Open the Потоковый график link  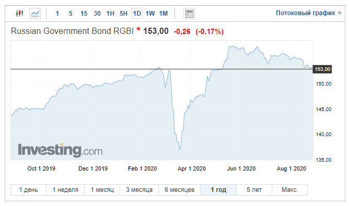pos(308,13)
